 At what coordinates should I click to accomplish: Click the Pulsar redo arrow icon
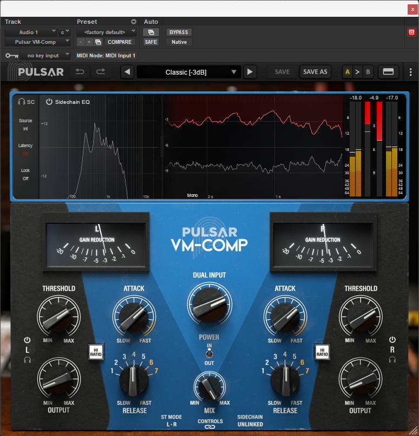pos(101,72)
